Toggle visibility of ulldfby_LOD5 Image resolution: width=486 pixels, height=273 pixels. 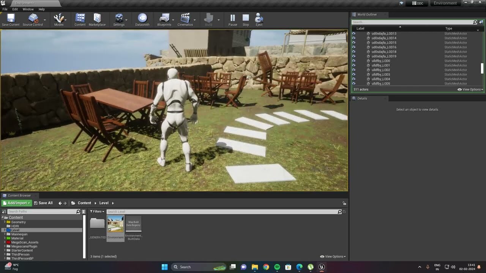point(353,83)
